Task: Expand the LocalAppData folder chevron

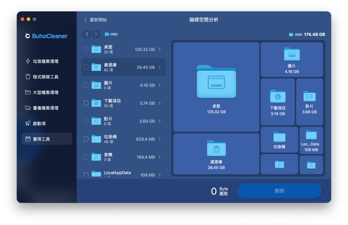Action: tap(160, 175)
